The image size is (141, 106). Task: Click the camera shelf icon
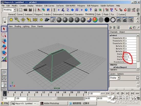pyautogui.click(x=47, y=20)
